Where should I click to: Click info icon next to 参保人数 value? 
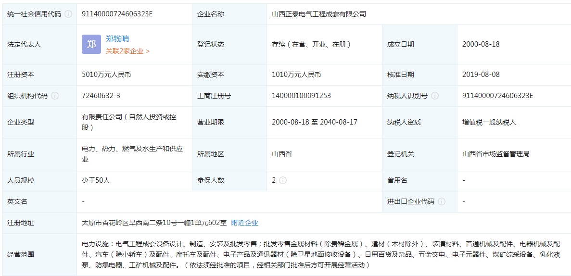click(283, 180)
